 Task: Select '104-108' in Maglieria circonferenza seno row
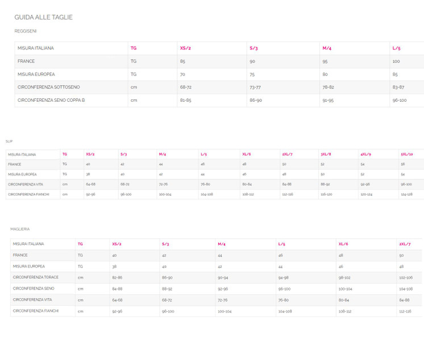click(x=406, y=289)
